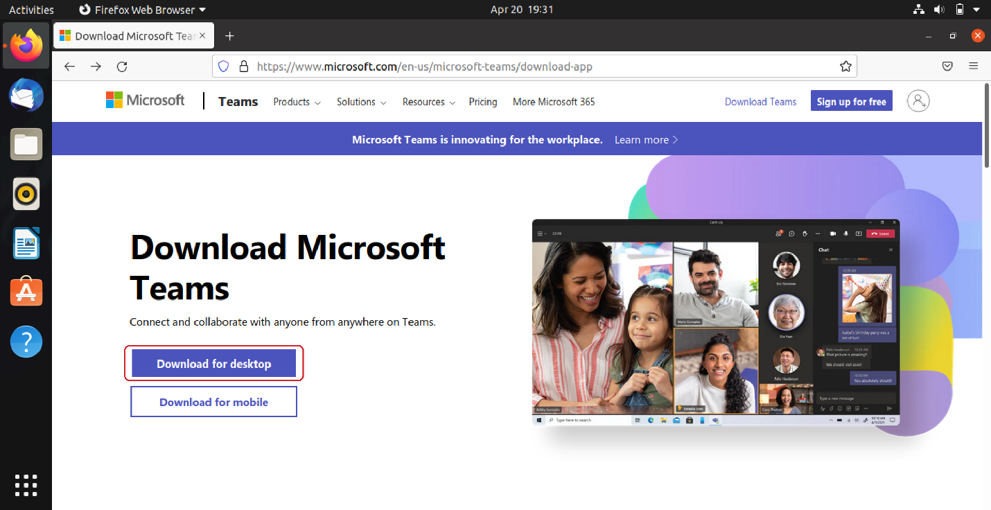The image size is (991, 510).
Task: Open Ubuntu Software from the dock
Action: (26, 292)
